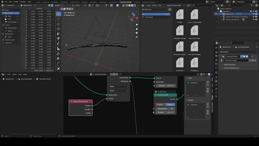259x146 pixels.
Task: Open Global transform orientation dropdown
Action: pos(77,5)
